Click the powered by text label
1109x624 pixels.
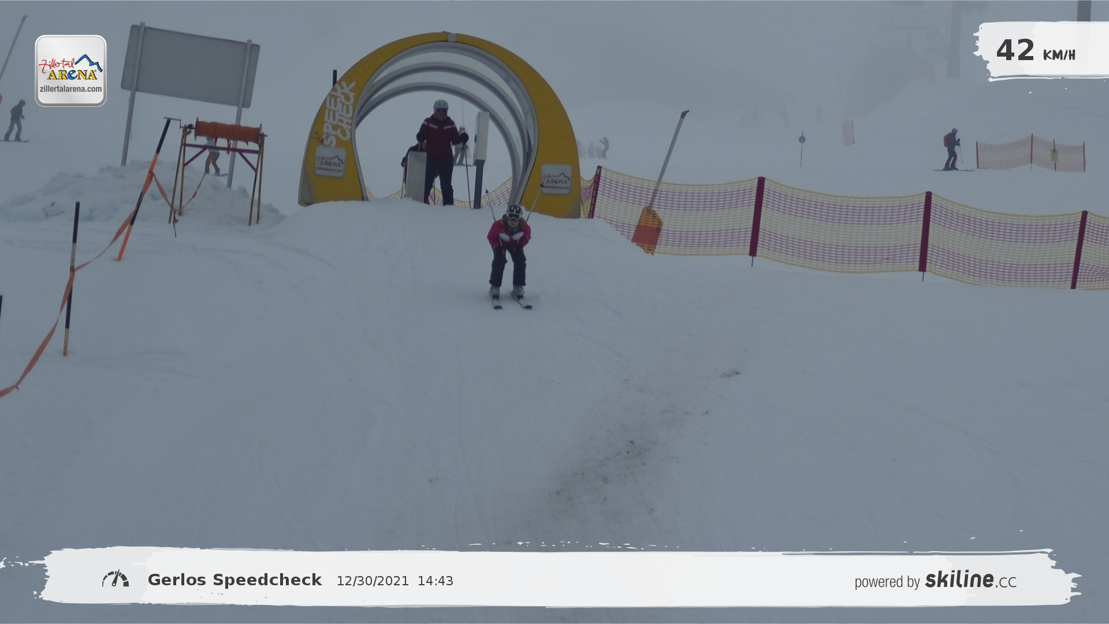coord(887,582)
